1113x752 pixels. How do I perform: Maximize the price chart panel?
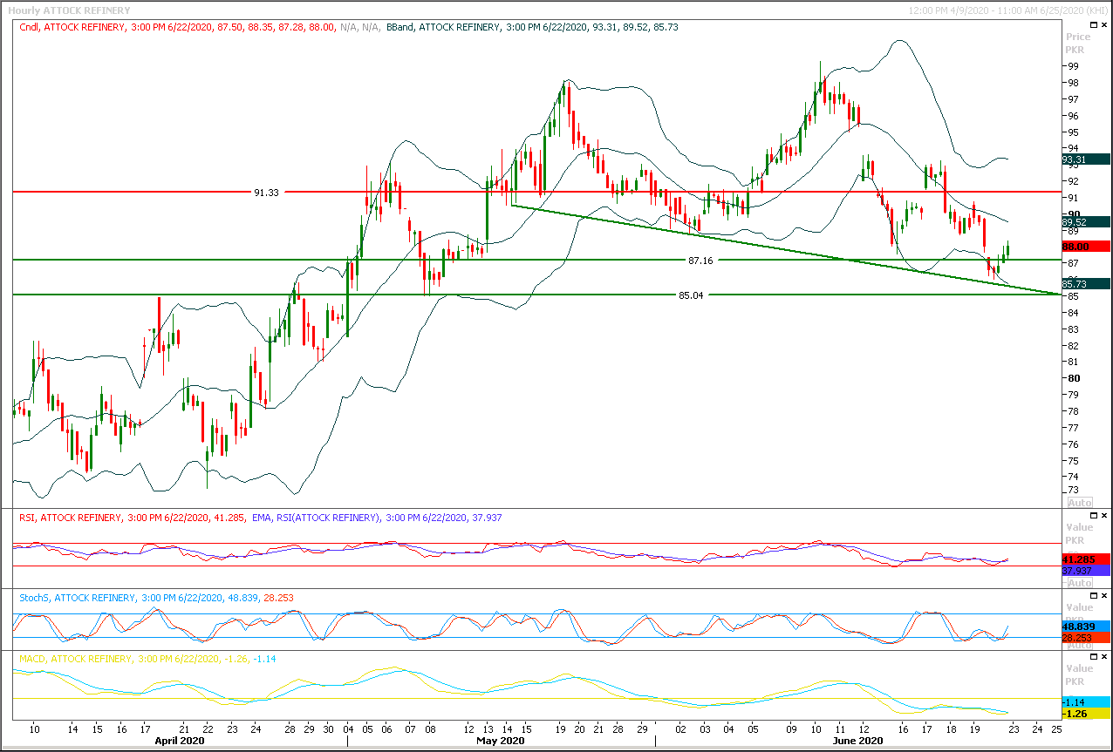click(1094, 27)
